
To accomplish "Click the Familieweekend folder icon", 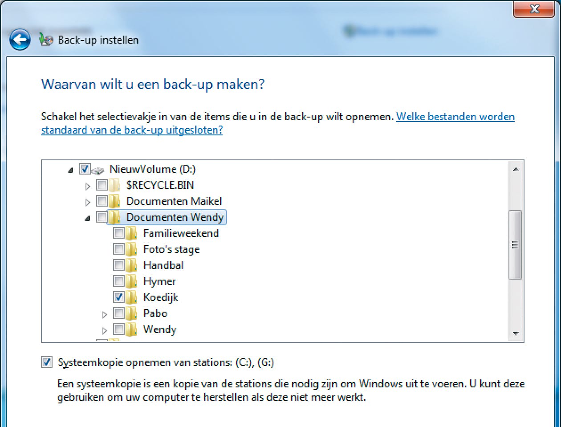I will [x=131, y=233].
